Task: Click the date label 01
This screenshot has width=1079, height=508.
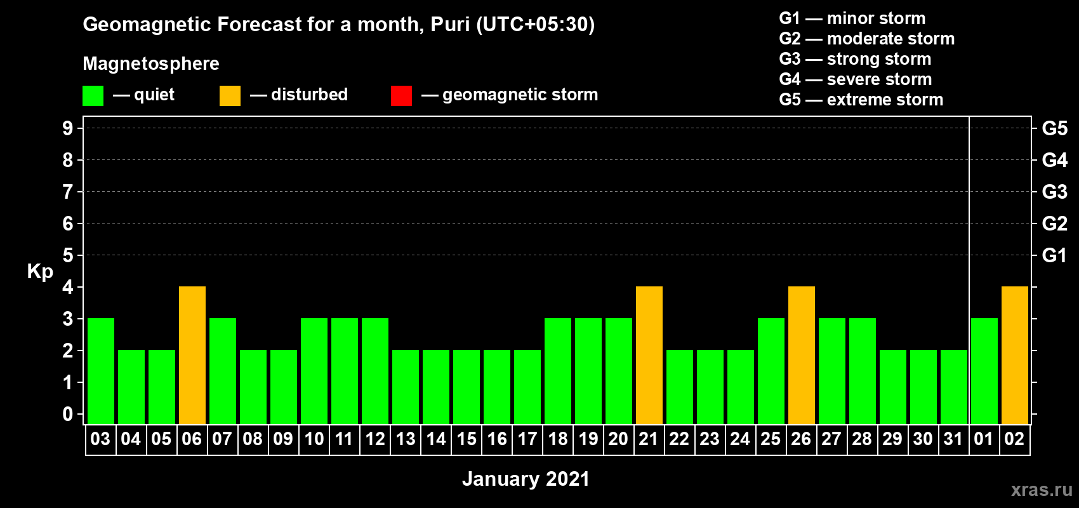Action: [984, 439]
